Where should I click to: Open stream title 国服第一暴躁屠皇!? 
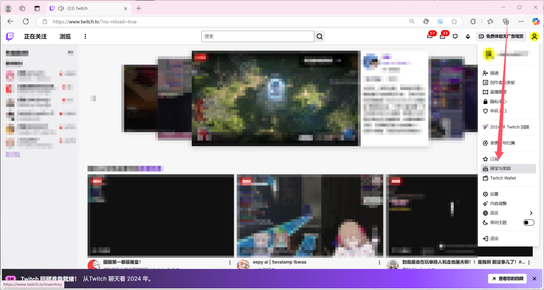pyautogui.click(x=122, y=262)
